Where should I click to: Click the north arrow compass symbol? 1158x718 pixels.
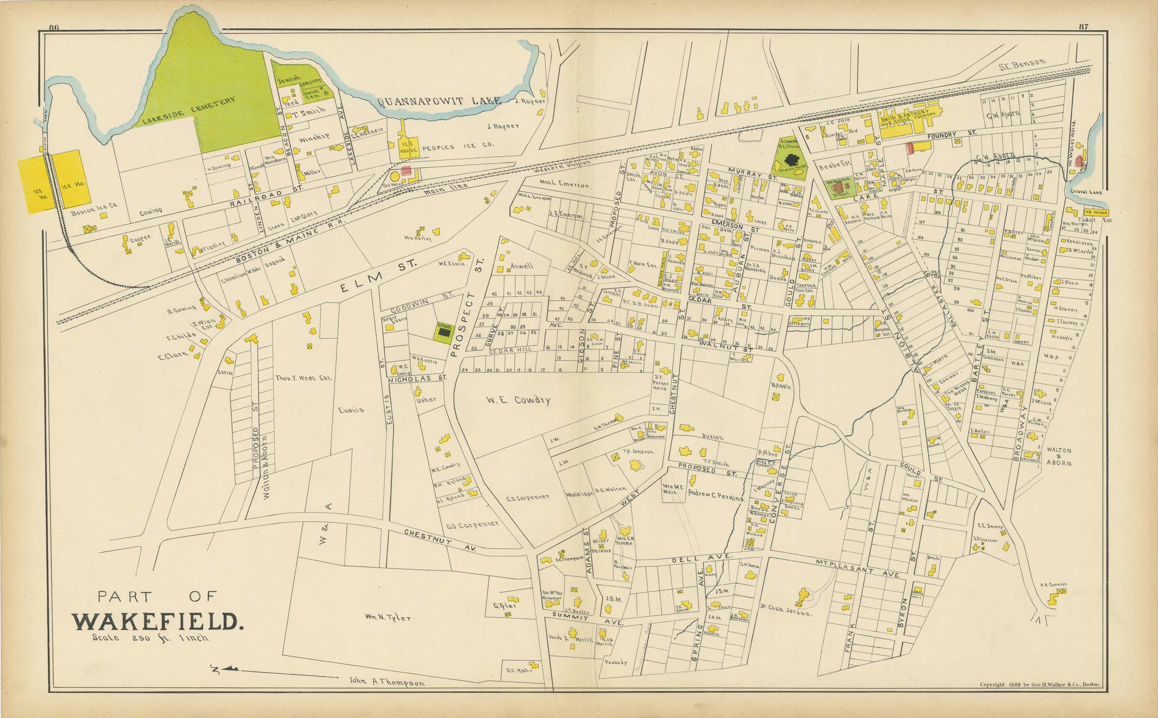[x=228, y=670]
